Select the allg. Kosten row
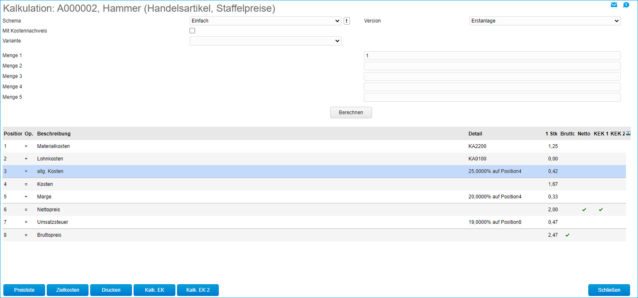Viewport: 638px width, 298px height. click(314, 171)
